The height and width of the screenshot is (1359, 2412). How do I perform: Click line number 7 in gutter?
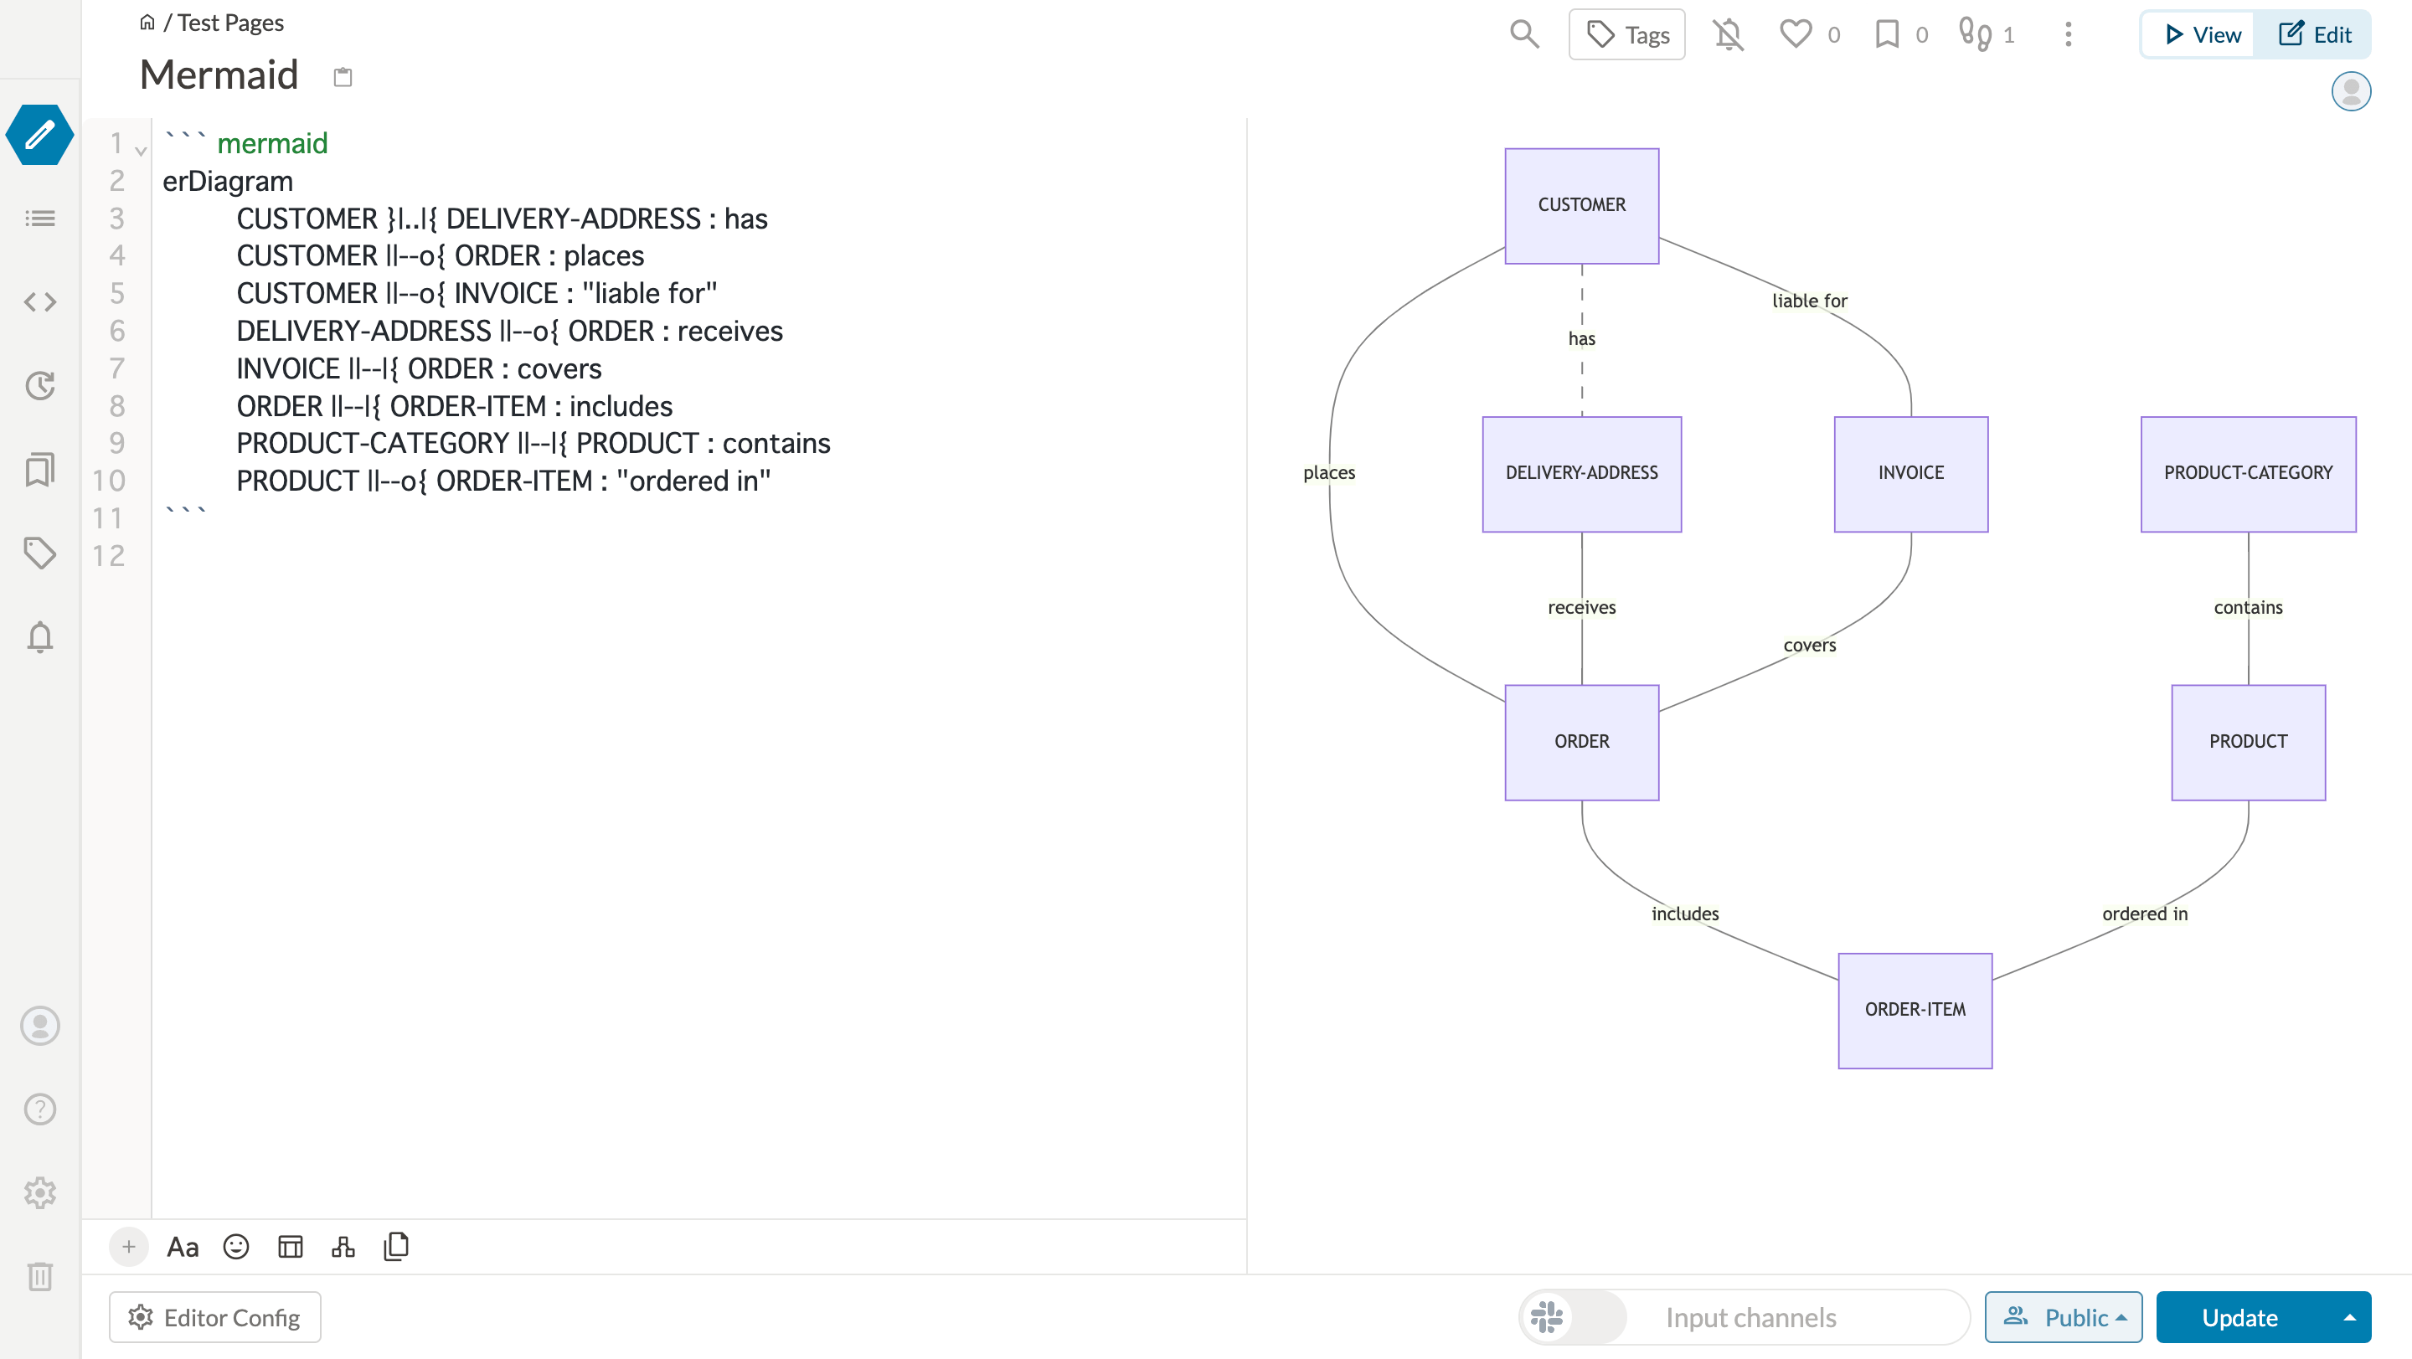point(117,368)
